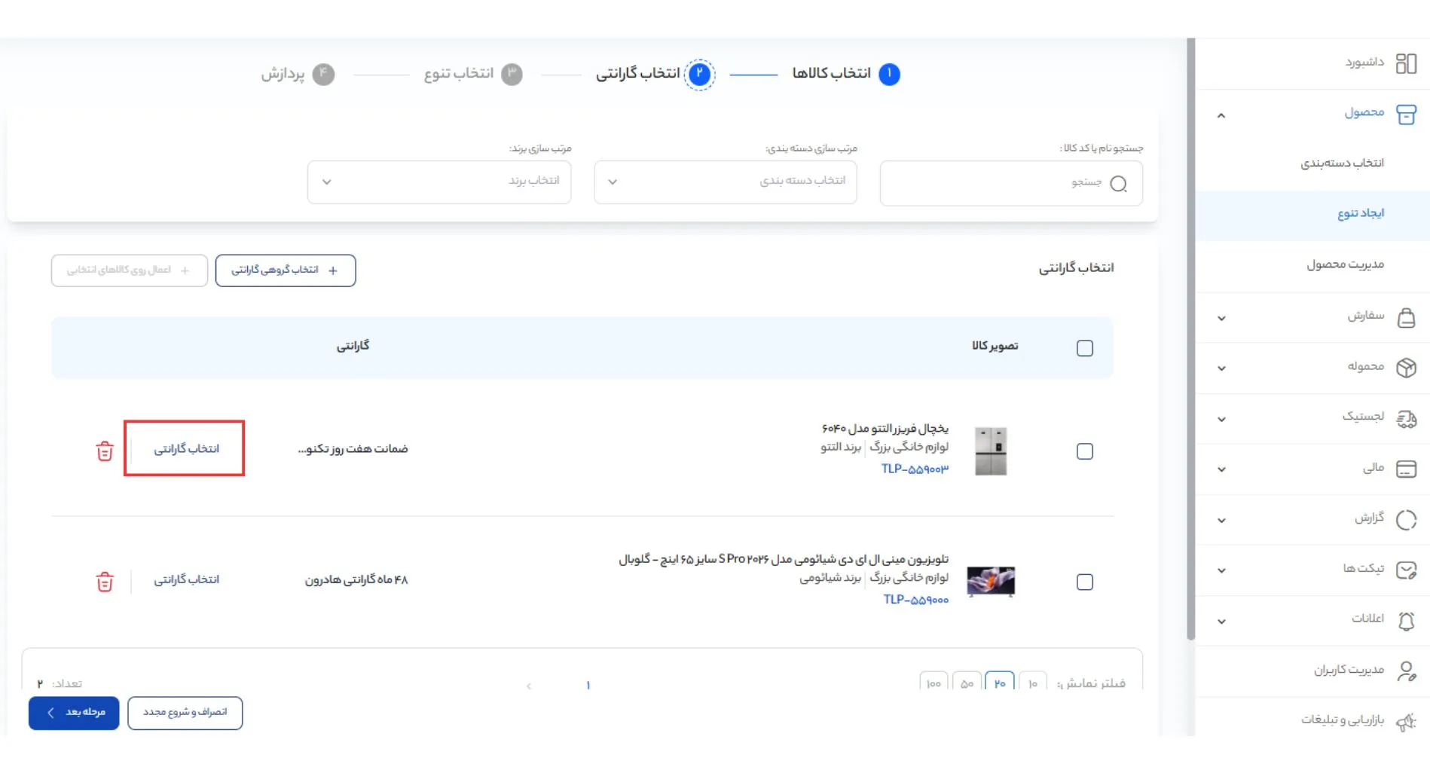This screenshot has width=1430, height=767.
Task: Click the مدیریت کاربران user icon
Action: click(x=1406, y=671)
